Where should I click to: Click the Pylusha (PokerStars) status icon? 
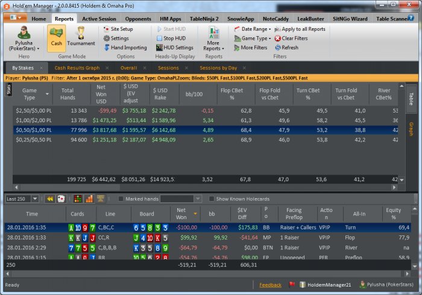pyautogui.click(x=363, y=284)
